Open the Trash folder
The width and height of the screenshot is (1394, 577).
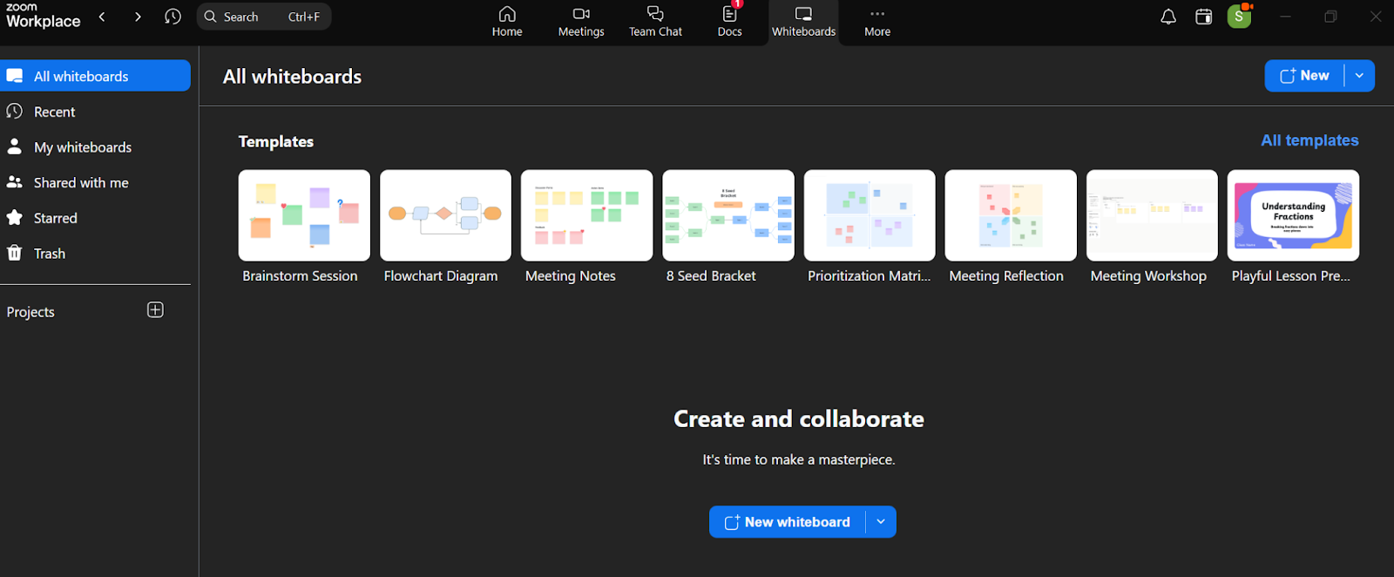(x=95, y=254)
